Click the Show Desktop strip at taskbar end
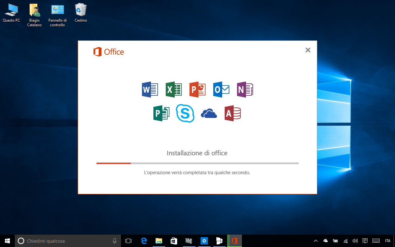 tap(394, 241)
